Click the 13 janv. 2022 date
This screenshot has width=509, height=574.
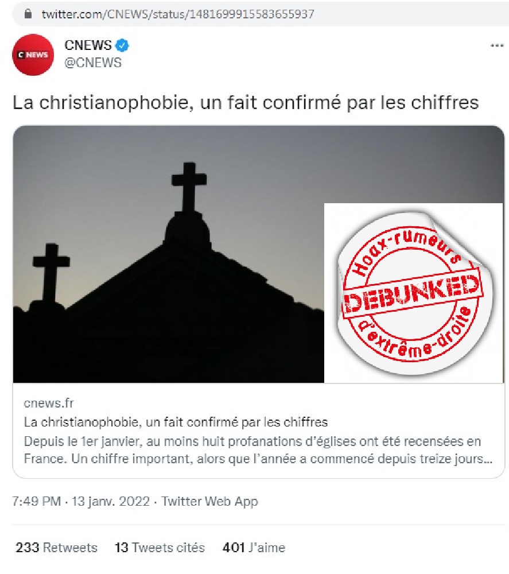tap(111, 501)
